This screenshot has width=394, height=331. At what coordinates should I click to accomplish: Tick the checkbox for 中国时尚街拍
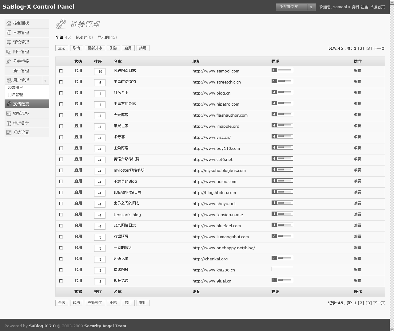pyautogui.click(x=61, y=82)
